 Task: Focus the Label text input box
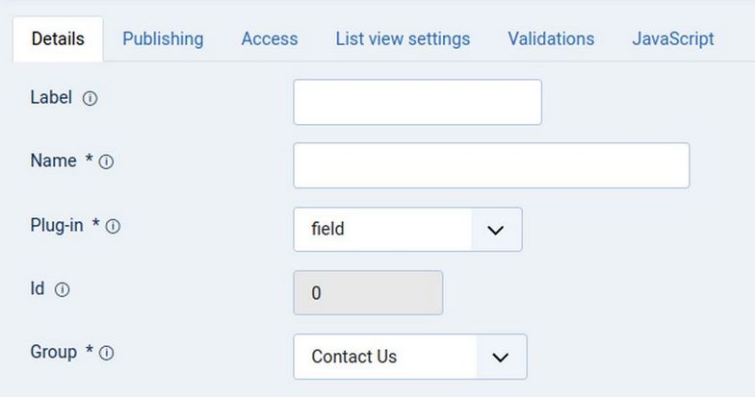417,102
